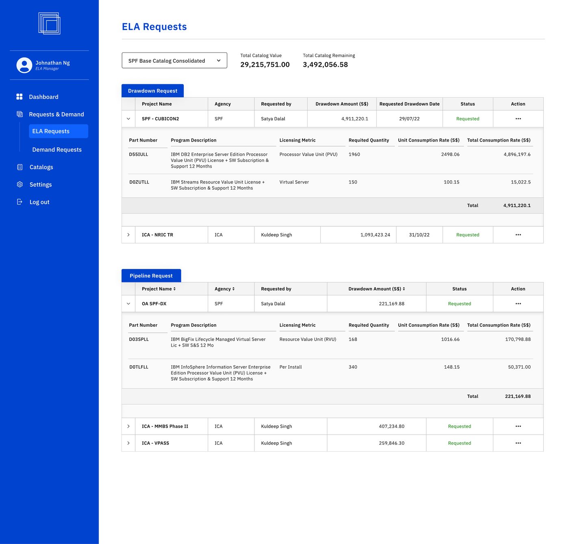Click part number D03SPLL

click(139, 339)
